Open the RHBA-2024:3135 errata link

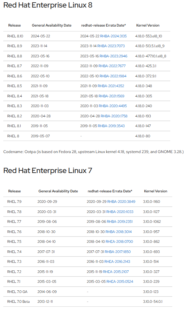point(113,36)
